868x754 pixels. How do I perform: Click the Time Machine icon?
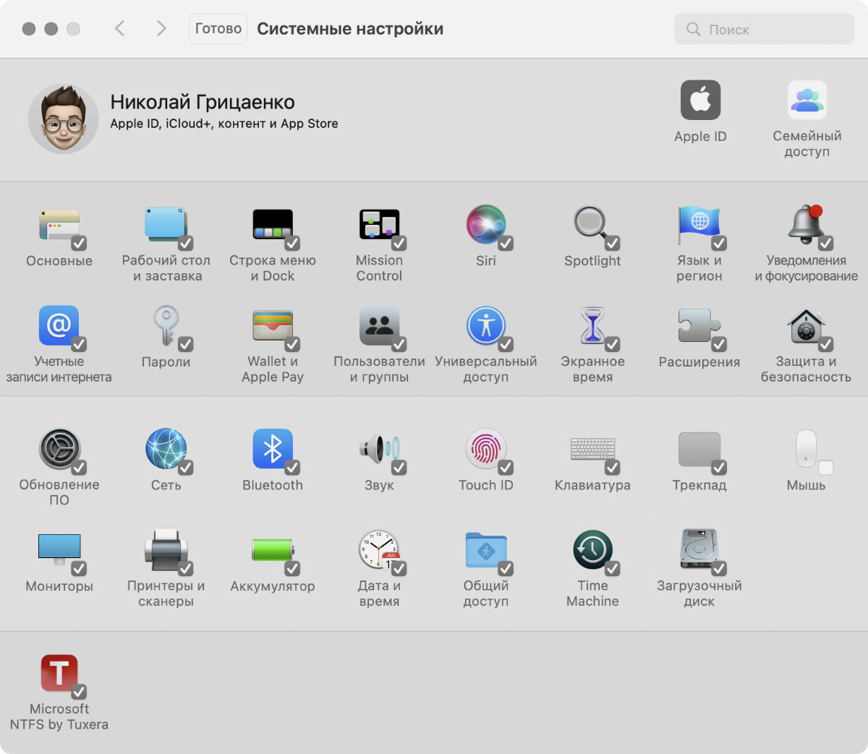pyautogui.click(x=592, y=550)
